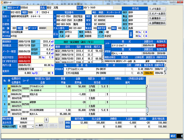The width and height of the screenshot is (184, 140).
Task: Click postal code field 812-0373
Action: pyautogui.click(x=16, y=12)
